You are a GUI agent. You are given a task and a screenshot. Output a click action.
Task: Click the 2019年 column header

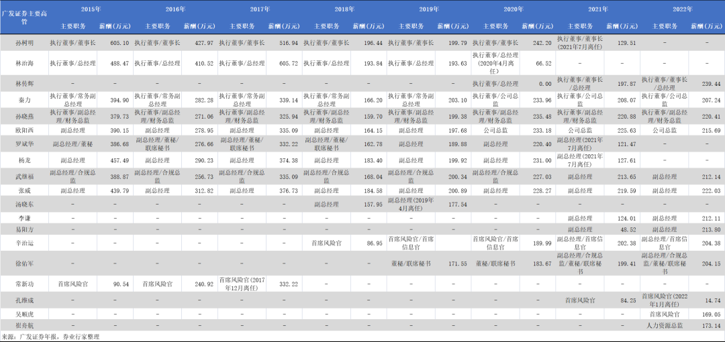pyautogui.click(x=429, y=9)
